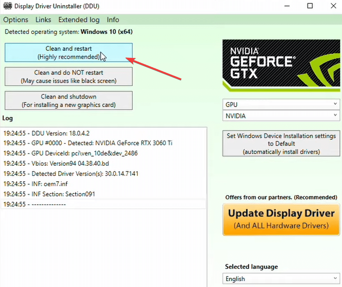342x287 pixels.
Task: Open the Options menu
Action: coord(16,20)
